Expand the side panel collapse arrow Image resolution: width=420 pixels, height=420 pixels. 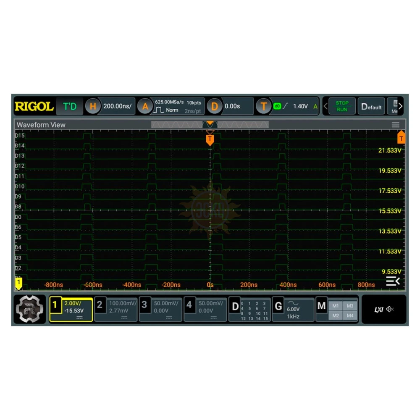click(x=393, y=281)
